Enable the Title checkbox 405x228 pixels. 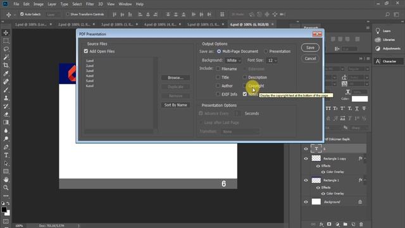pyautogui.click(x=218, y=77)
